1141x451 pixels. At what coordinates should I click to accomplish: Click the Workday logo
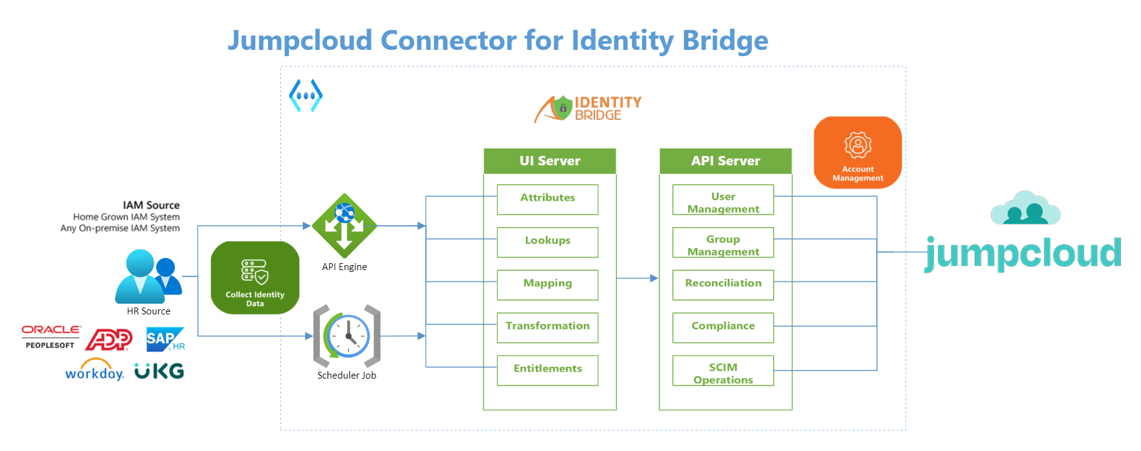point(94,370)
